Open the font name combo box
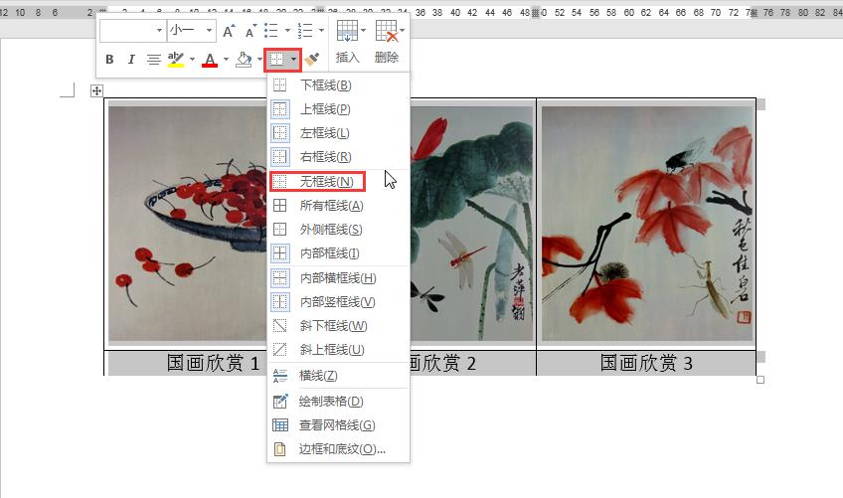843x498 pixels. tap(132, 31)
